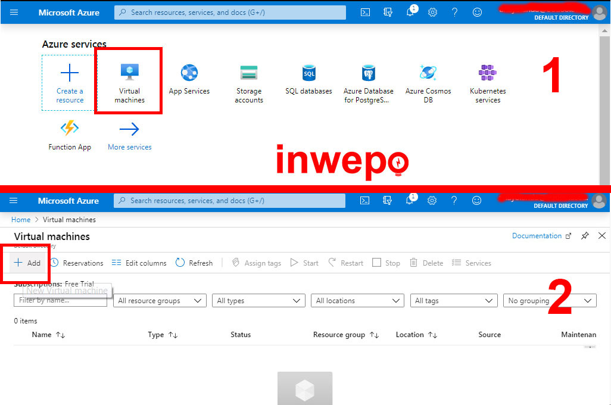Open the help question mark on the Virtual machines page
This screenshot has height=405, width=611.
click(454, 201)
